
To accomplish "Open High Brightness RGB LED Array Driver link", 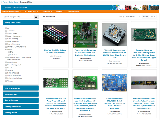I will tap(56, 103).
